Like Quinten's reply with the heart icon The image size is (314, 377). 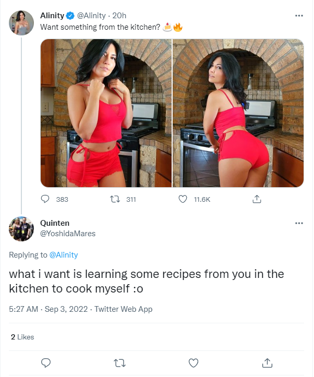(194, 363)
